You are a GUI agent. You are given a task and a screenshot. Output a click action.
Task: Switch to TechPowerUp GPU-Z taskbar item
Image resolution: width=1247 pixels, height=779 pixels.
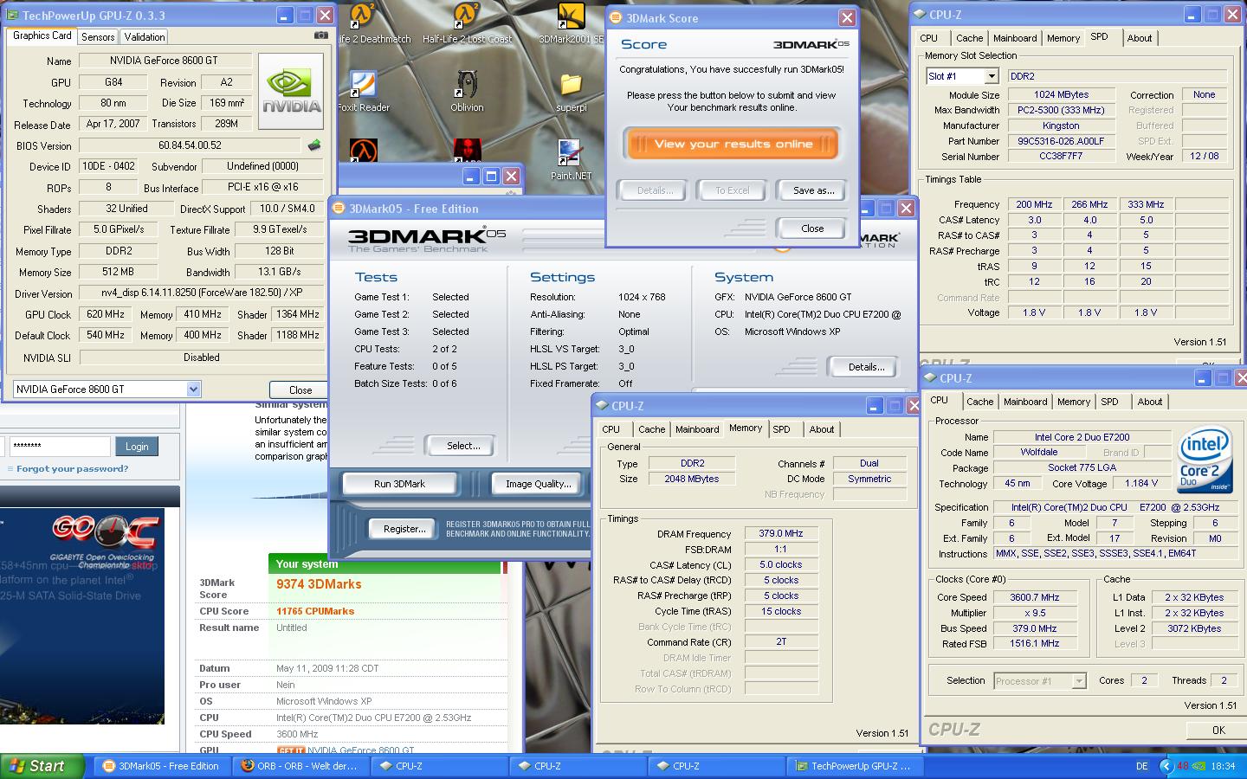click(x=855, y=766)
